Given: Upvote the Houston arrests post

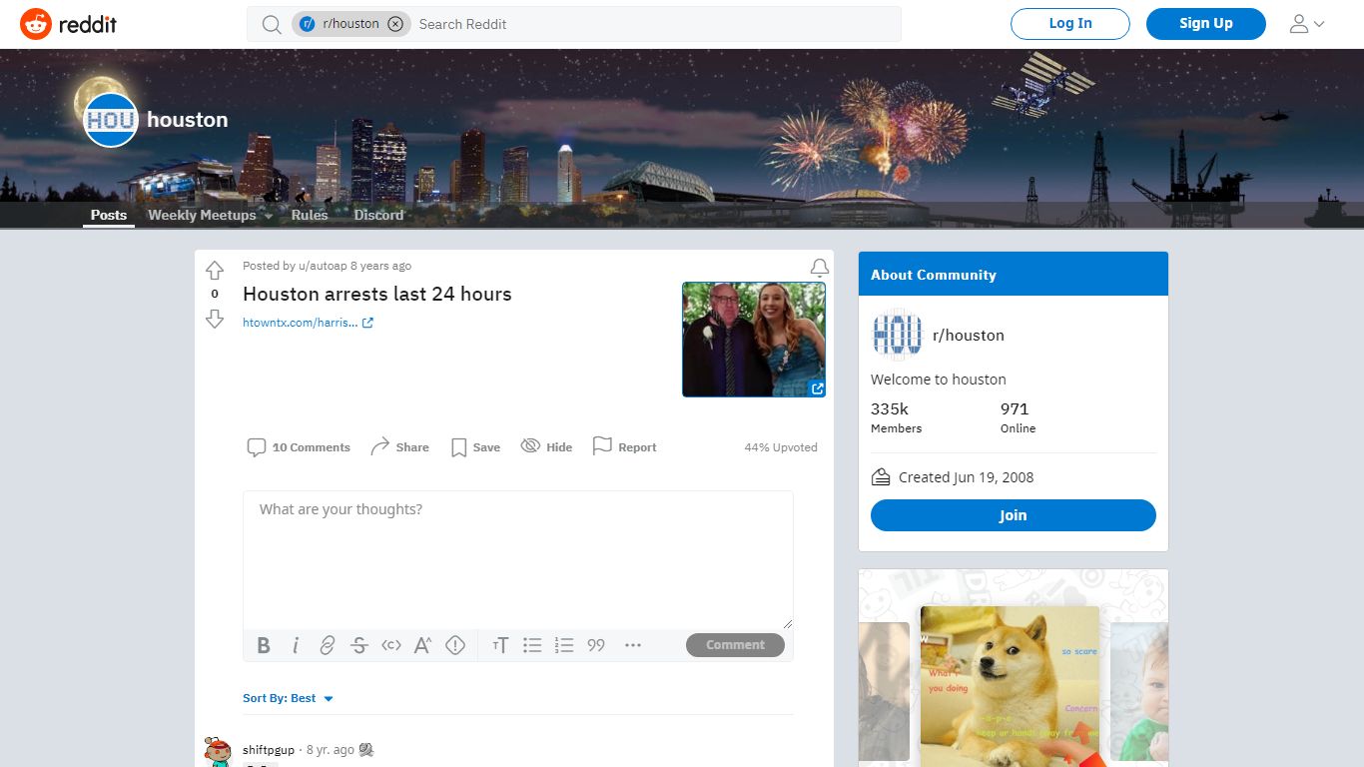Looking at the screenshot, I should click(215, 271).
